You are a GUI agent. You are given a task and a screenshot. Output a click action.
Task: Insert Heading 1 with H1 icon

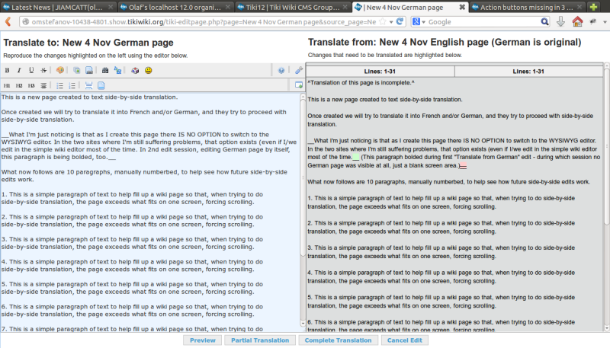click(x=7, y=85)
